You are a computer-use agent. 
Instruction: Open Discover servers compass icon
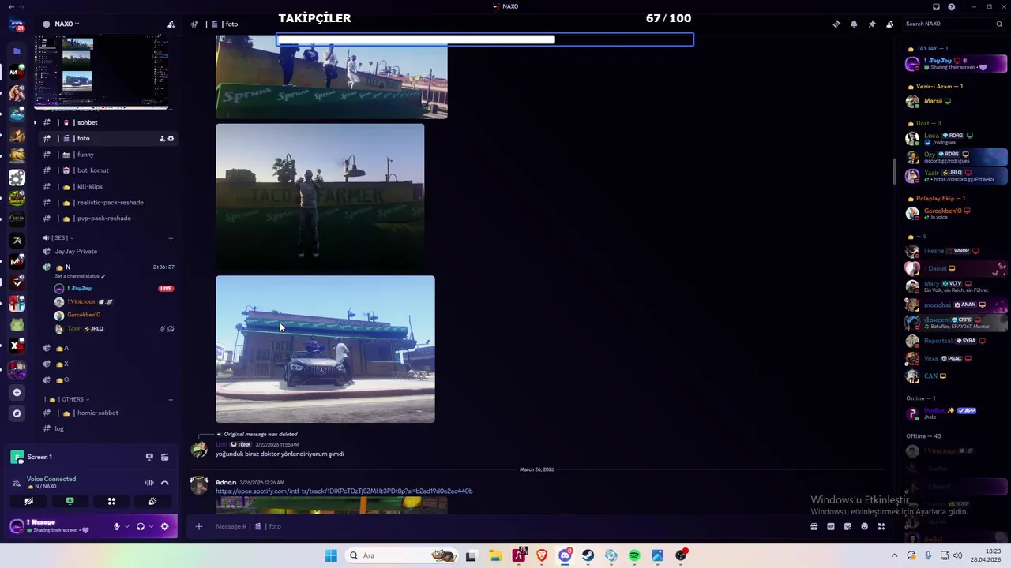pyautogui.click(x=17, y=413)
